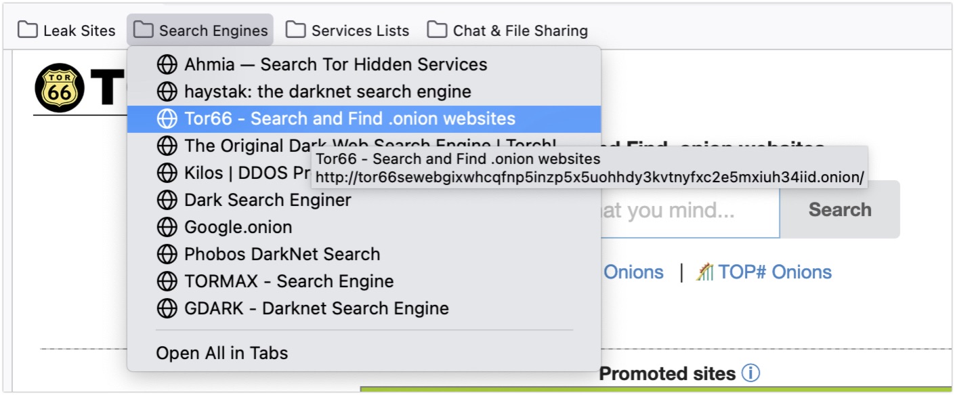Collapse the Search Engines bookmark folder

200,30
